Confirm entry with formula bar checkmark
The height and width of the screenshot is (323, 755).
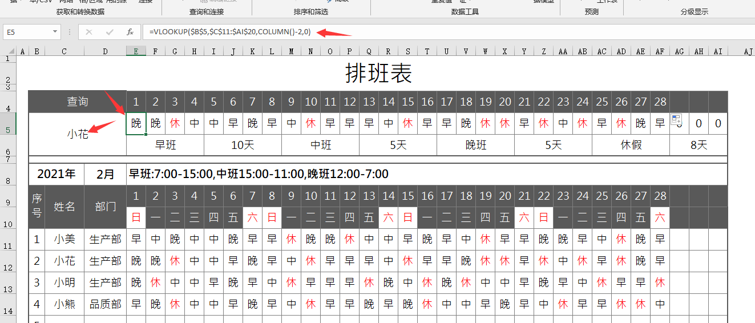coord(109,32)
